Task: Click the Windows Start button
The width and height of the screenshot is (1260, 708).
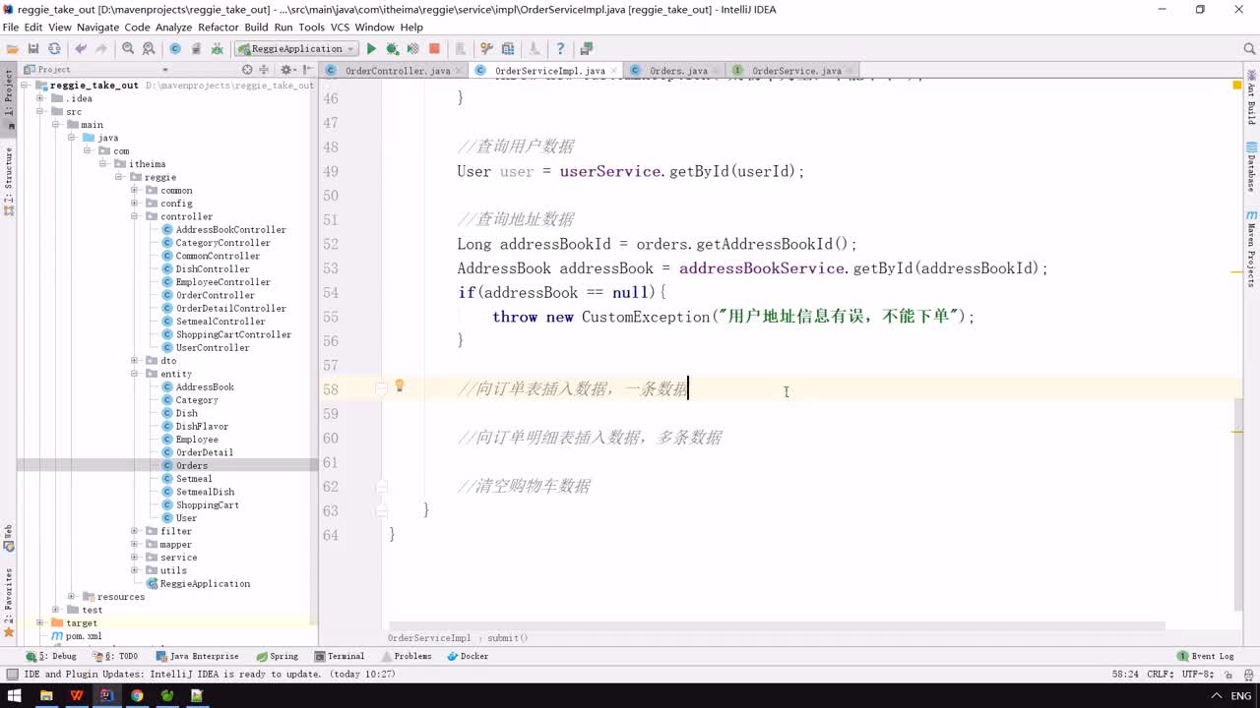Action: (x=15, y=695)
